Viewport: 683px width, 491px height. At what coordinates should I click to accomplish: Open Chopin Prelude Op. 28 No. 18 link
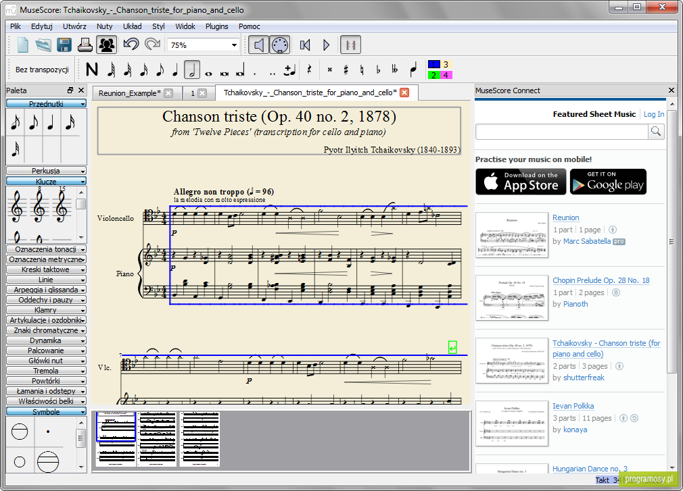(x=600, y=280)
